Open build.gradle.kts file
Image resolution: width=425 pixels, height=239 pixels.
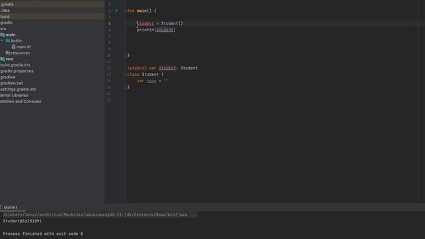[x=15, y=65]
